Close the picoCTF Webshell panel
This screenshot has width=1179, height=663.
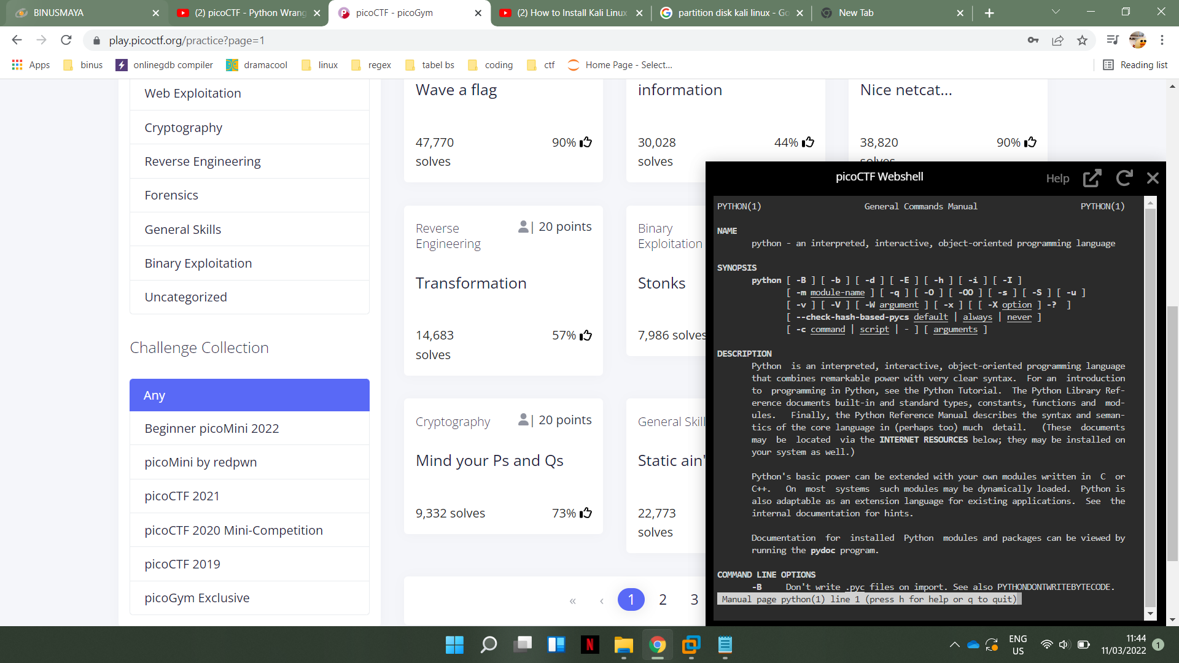1153,178
